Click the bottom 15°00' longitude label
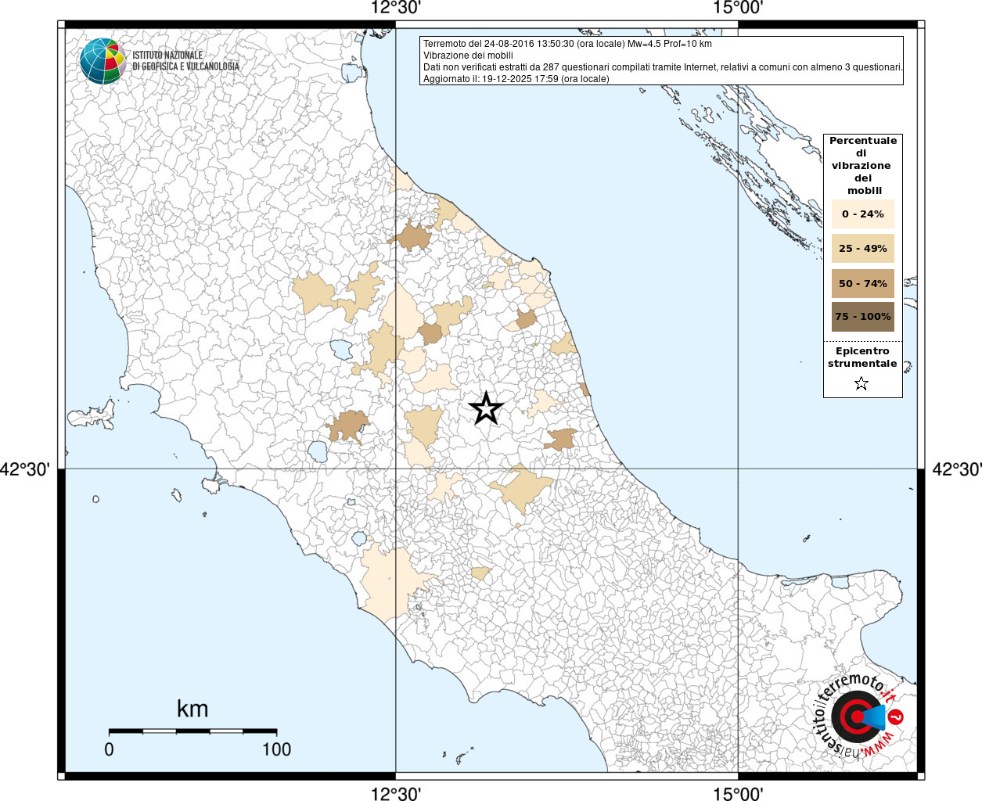 (738, 793)
